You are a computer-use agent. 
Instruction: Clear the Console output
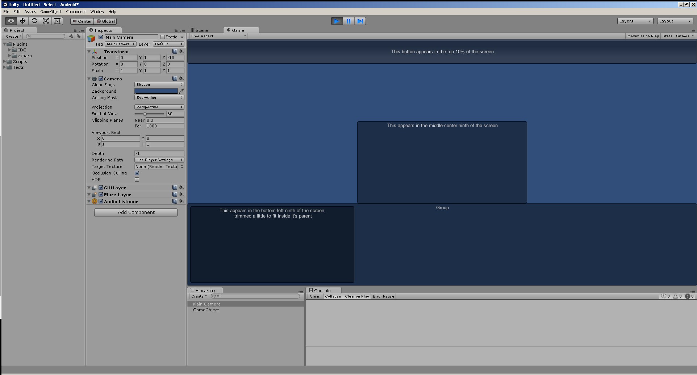(x=314, y=296)
